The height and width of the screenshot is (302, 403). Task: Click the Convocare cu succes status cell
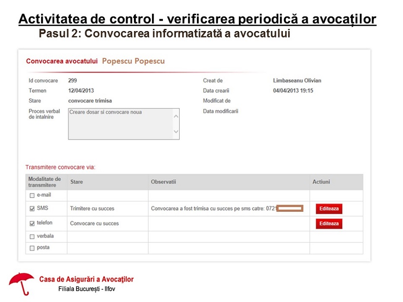[x=94, y=223]
